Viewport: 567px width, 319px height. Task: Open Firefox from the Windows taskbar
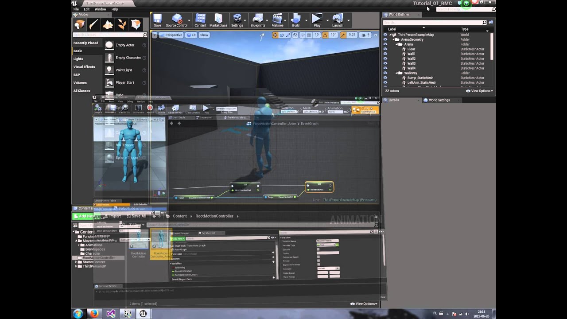[94, 314]
